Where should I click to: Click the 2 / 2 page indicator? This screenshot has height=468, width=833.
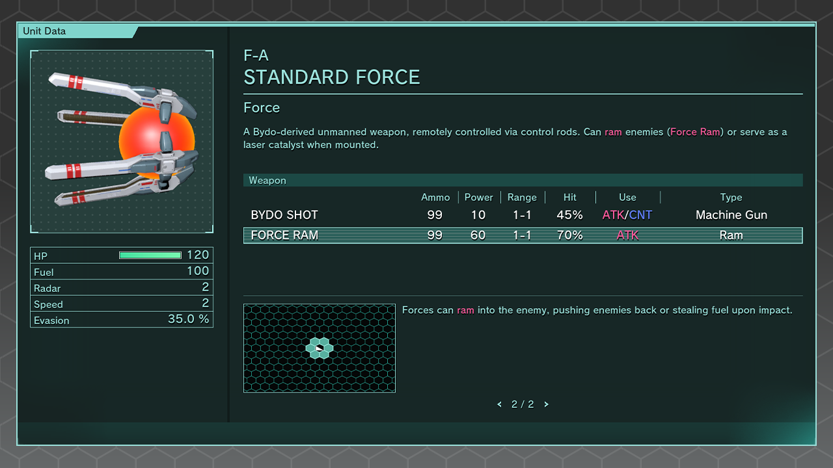point(523,404)
